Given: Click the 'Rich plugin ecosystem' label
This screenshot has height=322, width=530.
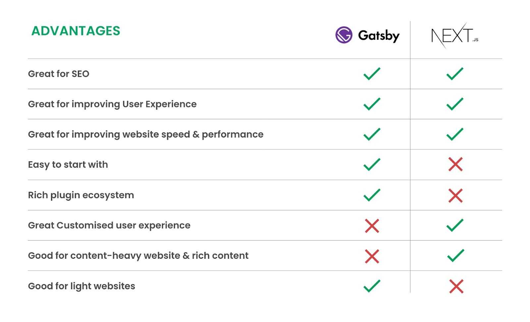Looking at the screenshot, I should point(81,195).
